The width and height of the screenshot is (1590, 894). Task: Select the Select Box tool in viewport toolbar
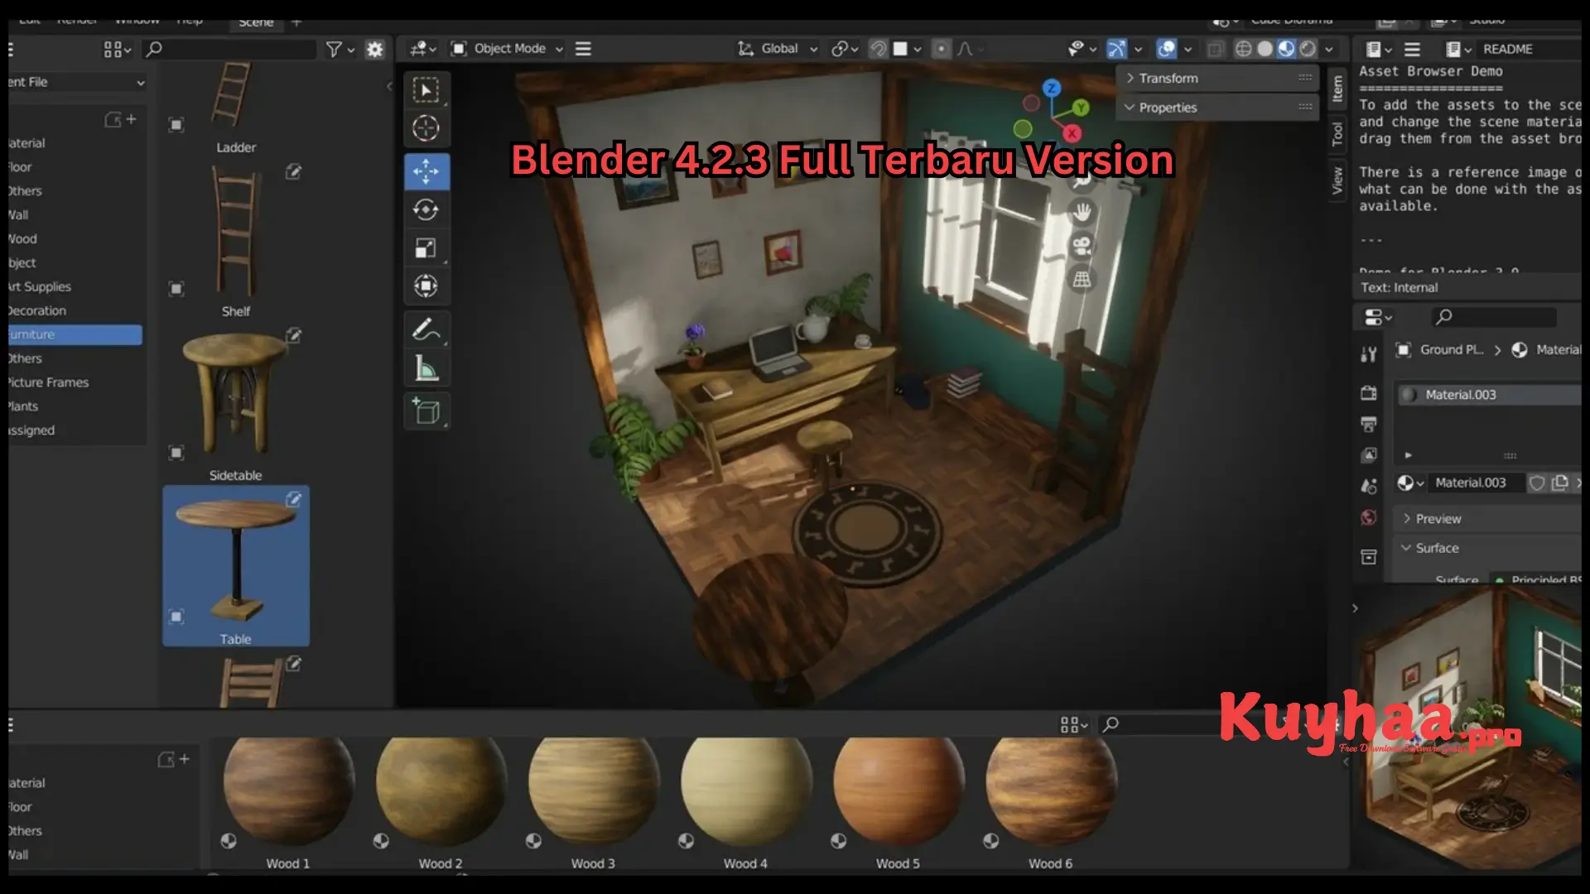[x=426, y=89]
